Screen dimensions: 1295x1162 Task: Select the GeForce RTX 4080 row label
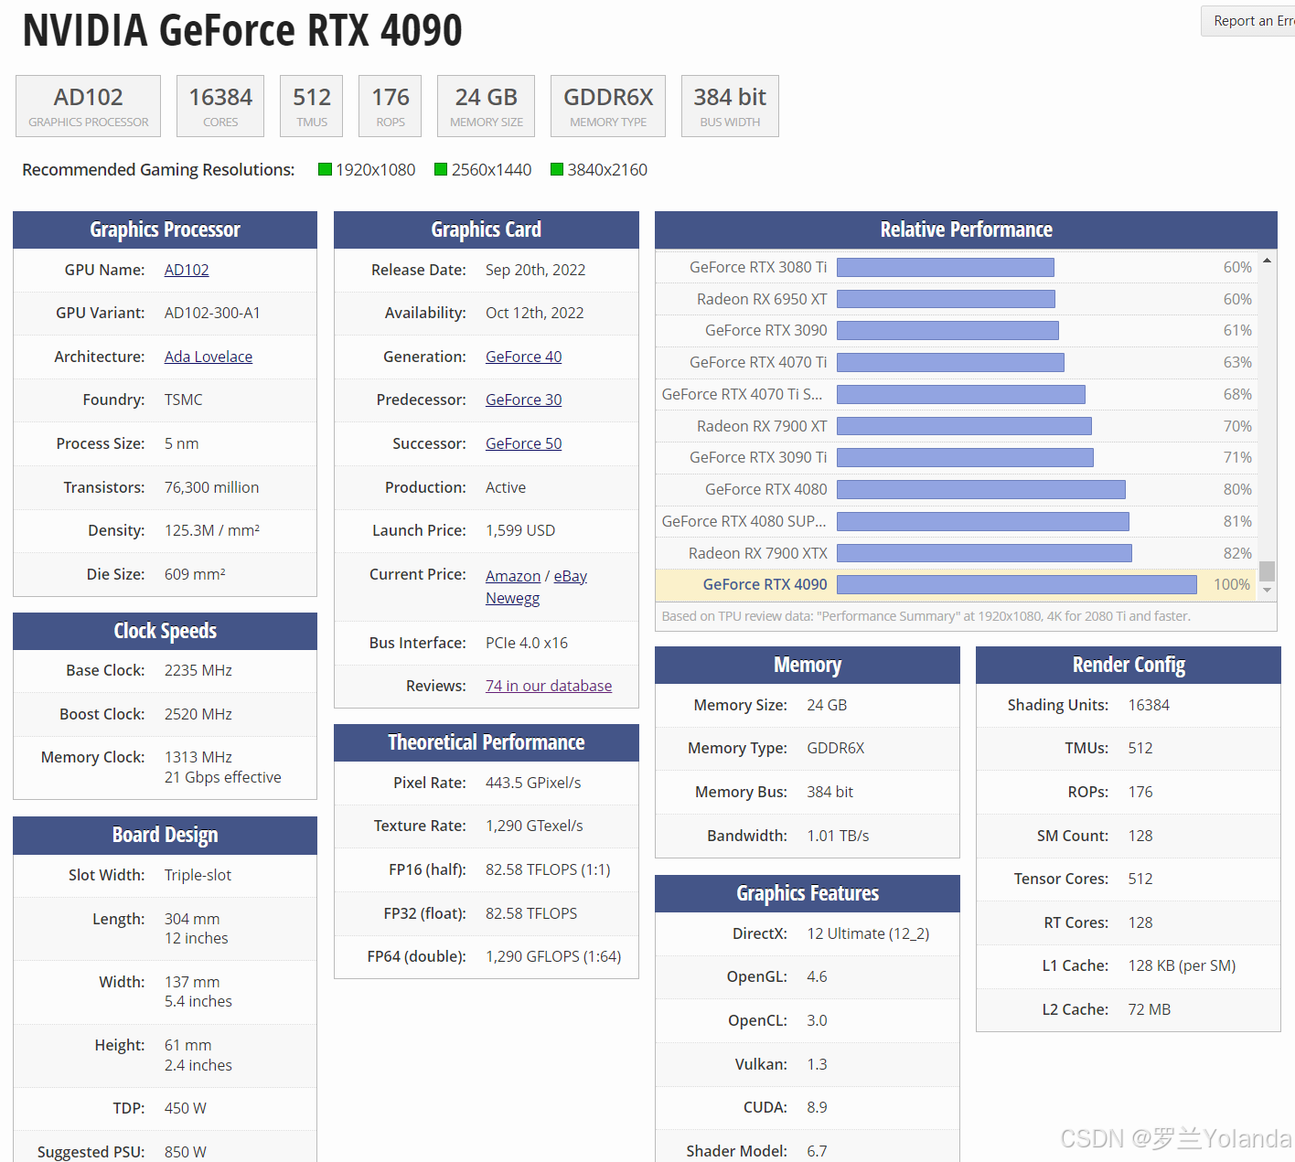[x=765, y=489]
